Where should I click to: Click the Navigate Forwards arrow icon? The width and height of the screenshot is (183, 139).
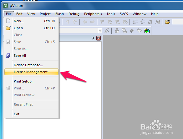click(x=93, y=22)
